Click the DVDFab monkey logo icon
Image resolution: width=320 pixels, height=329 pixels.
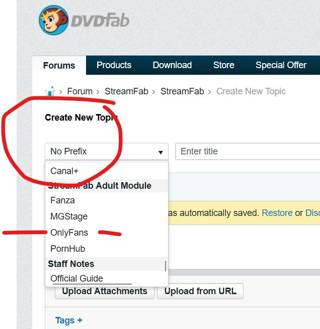[53, 20]
